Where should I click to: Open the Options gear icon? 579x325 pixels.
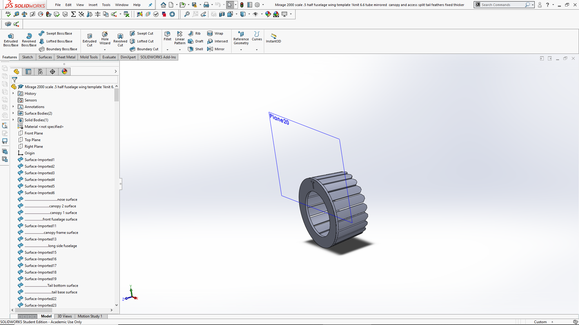point(257,5)
